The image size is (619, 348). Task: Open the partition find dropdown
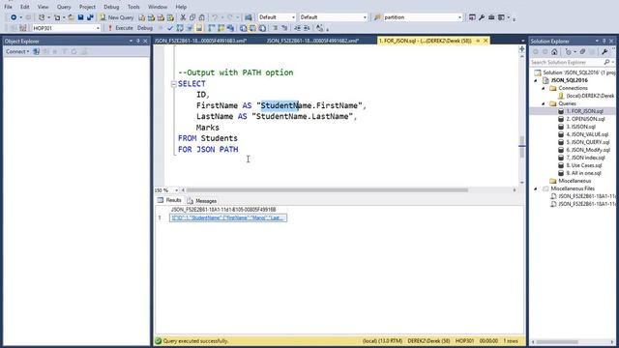tap(459, 17)
